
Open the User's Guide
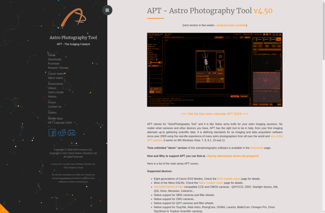pos(56,92)
